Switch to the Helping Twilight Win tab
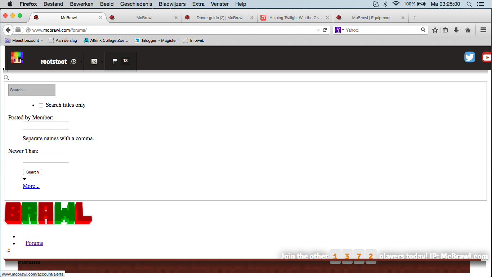 295,18
